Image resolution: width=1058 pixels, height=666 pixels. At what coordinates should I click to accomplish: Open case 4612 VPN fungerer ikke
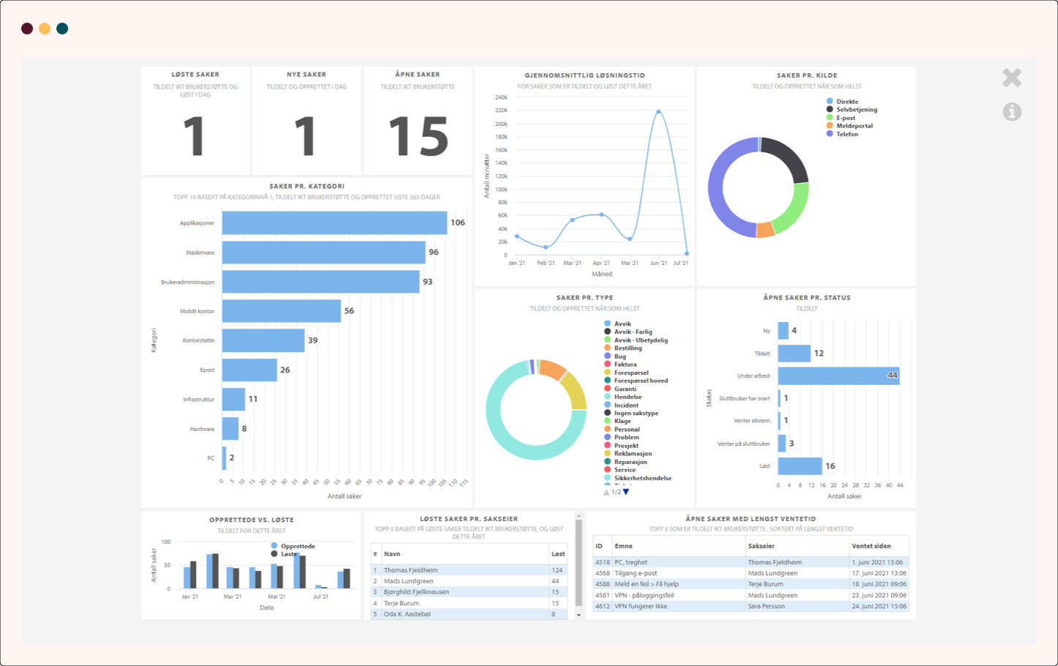[641, 606]
